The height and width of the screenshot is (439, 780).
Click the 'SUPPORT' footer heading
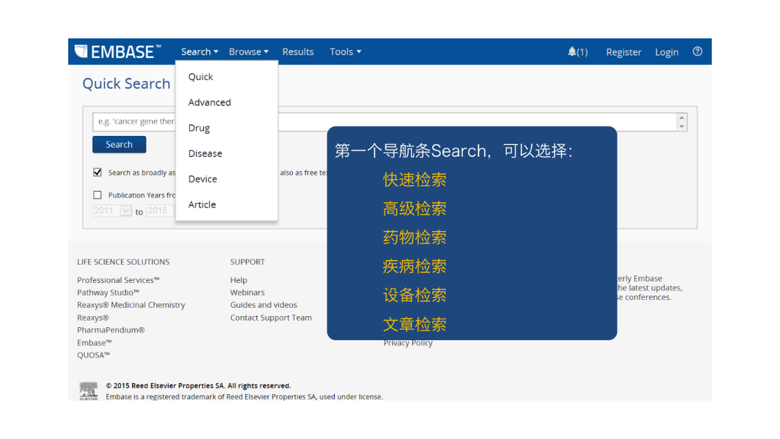tap(248, 262)
